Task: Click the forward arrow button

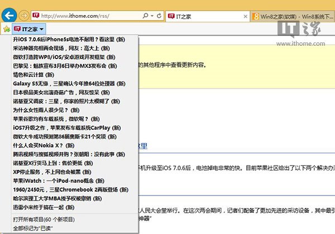Action: pyautogui.click(x=23, y=16)
